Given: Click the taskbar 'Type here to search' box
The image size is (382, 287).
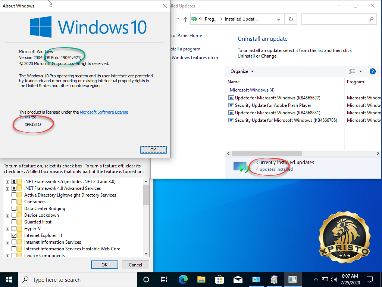Looking at the screenshot, I should click(78, 280).
